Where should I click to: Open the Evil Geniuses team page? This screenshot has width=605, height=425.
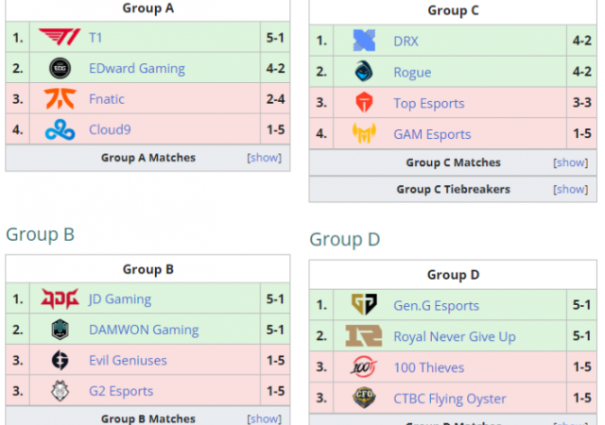tap(128, 360)
